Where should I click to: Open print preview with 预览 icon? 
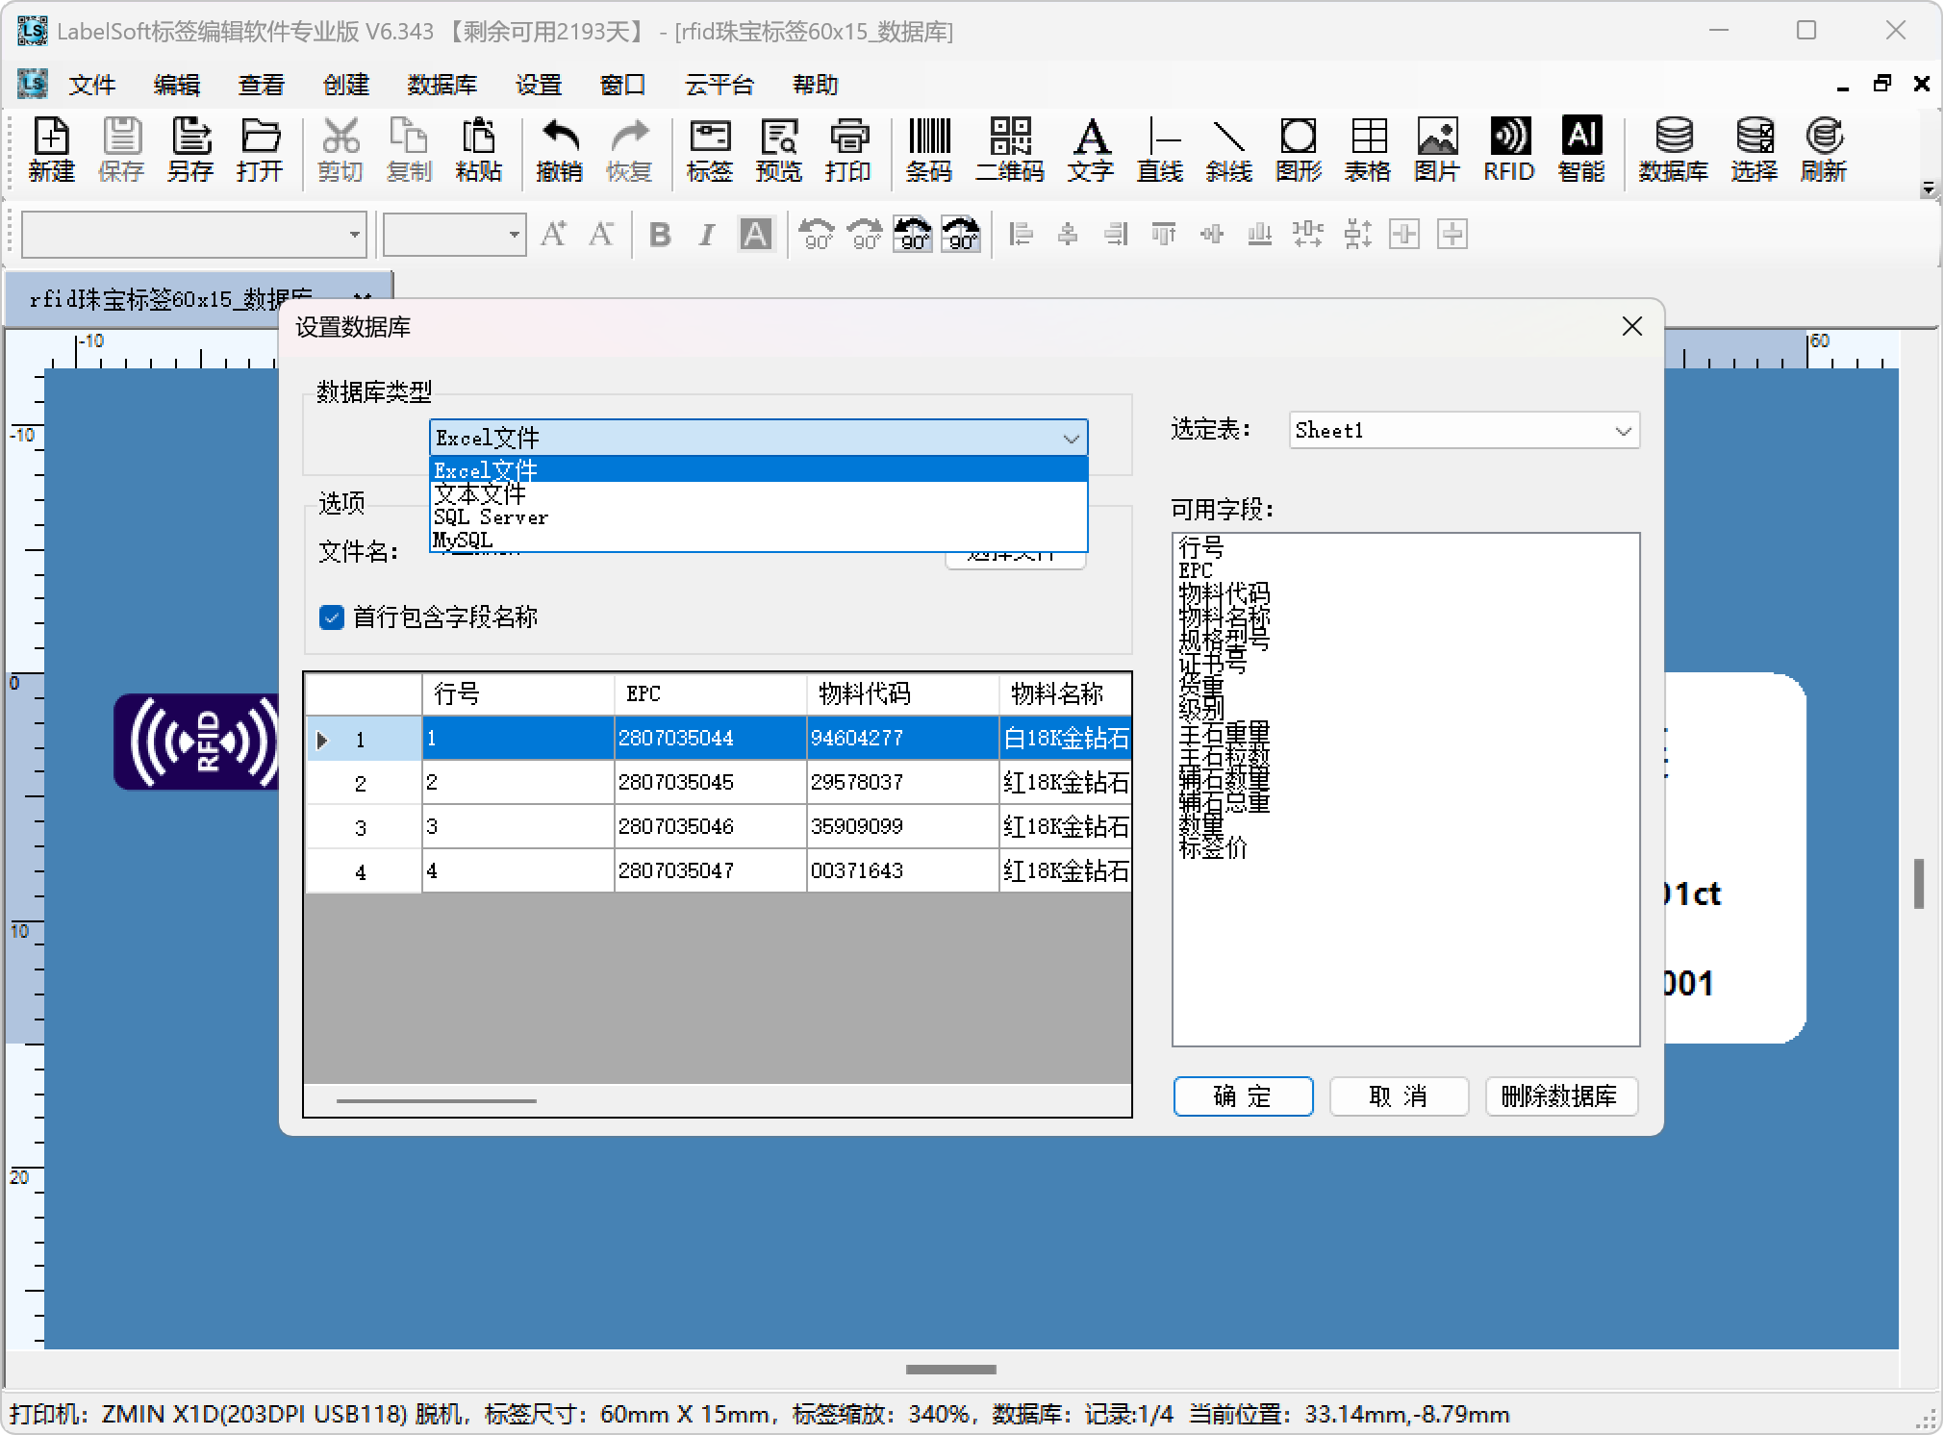(779, 149)
